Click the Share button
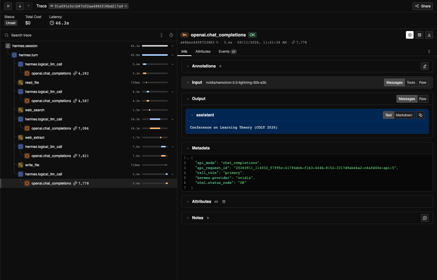Screen dimensions: 437x280 423,6
